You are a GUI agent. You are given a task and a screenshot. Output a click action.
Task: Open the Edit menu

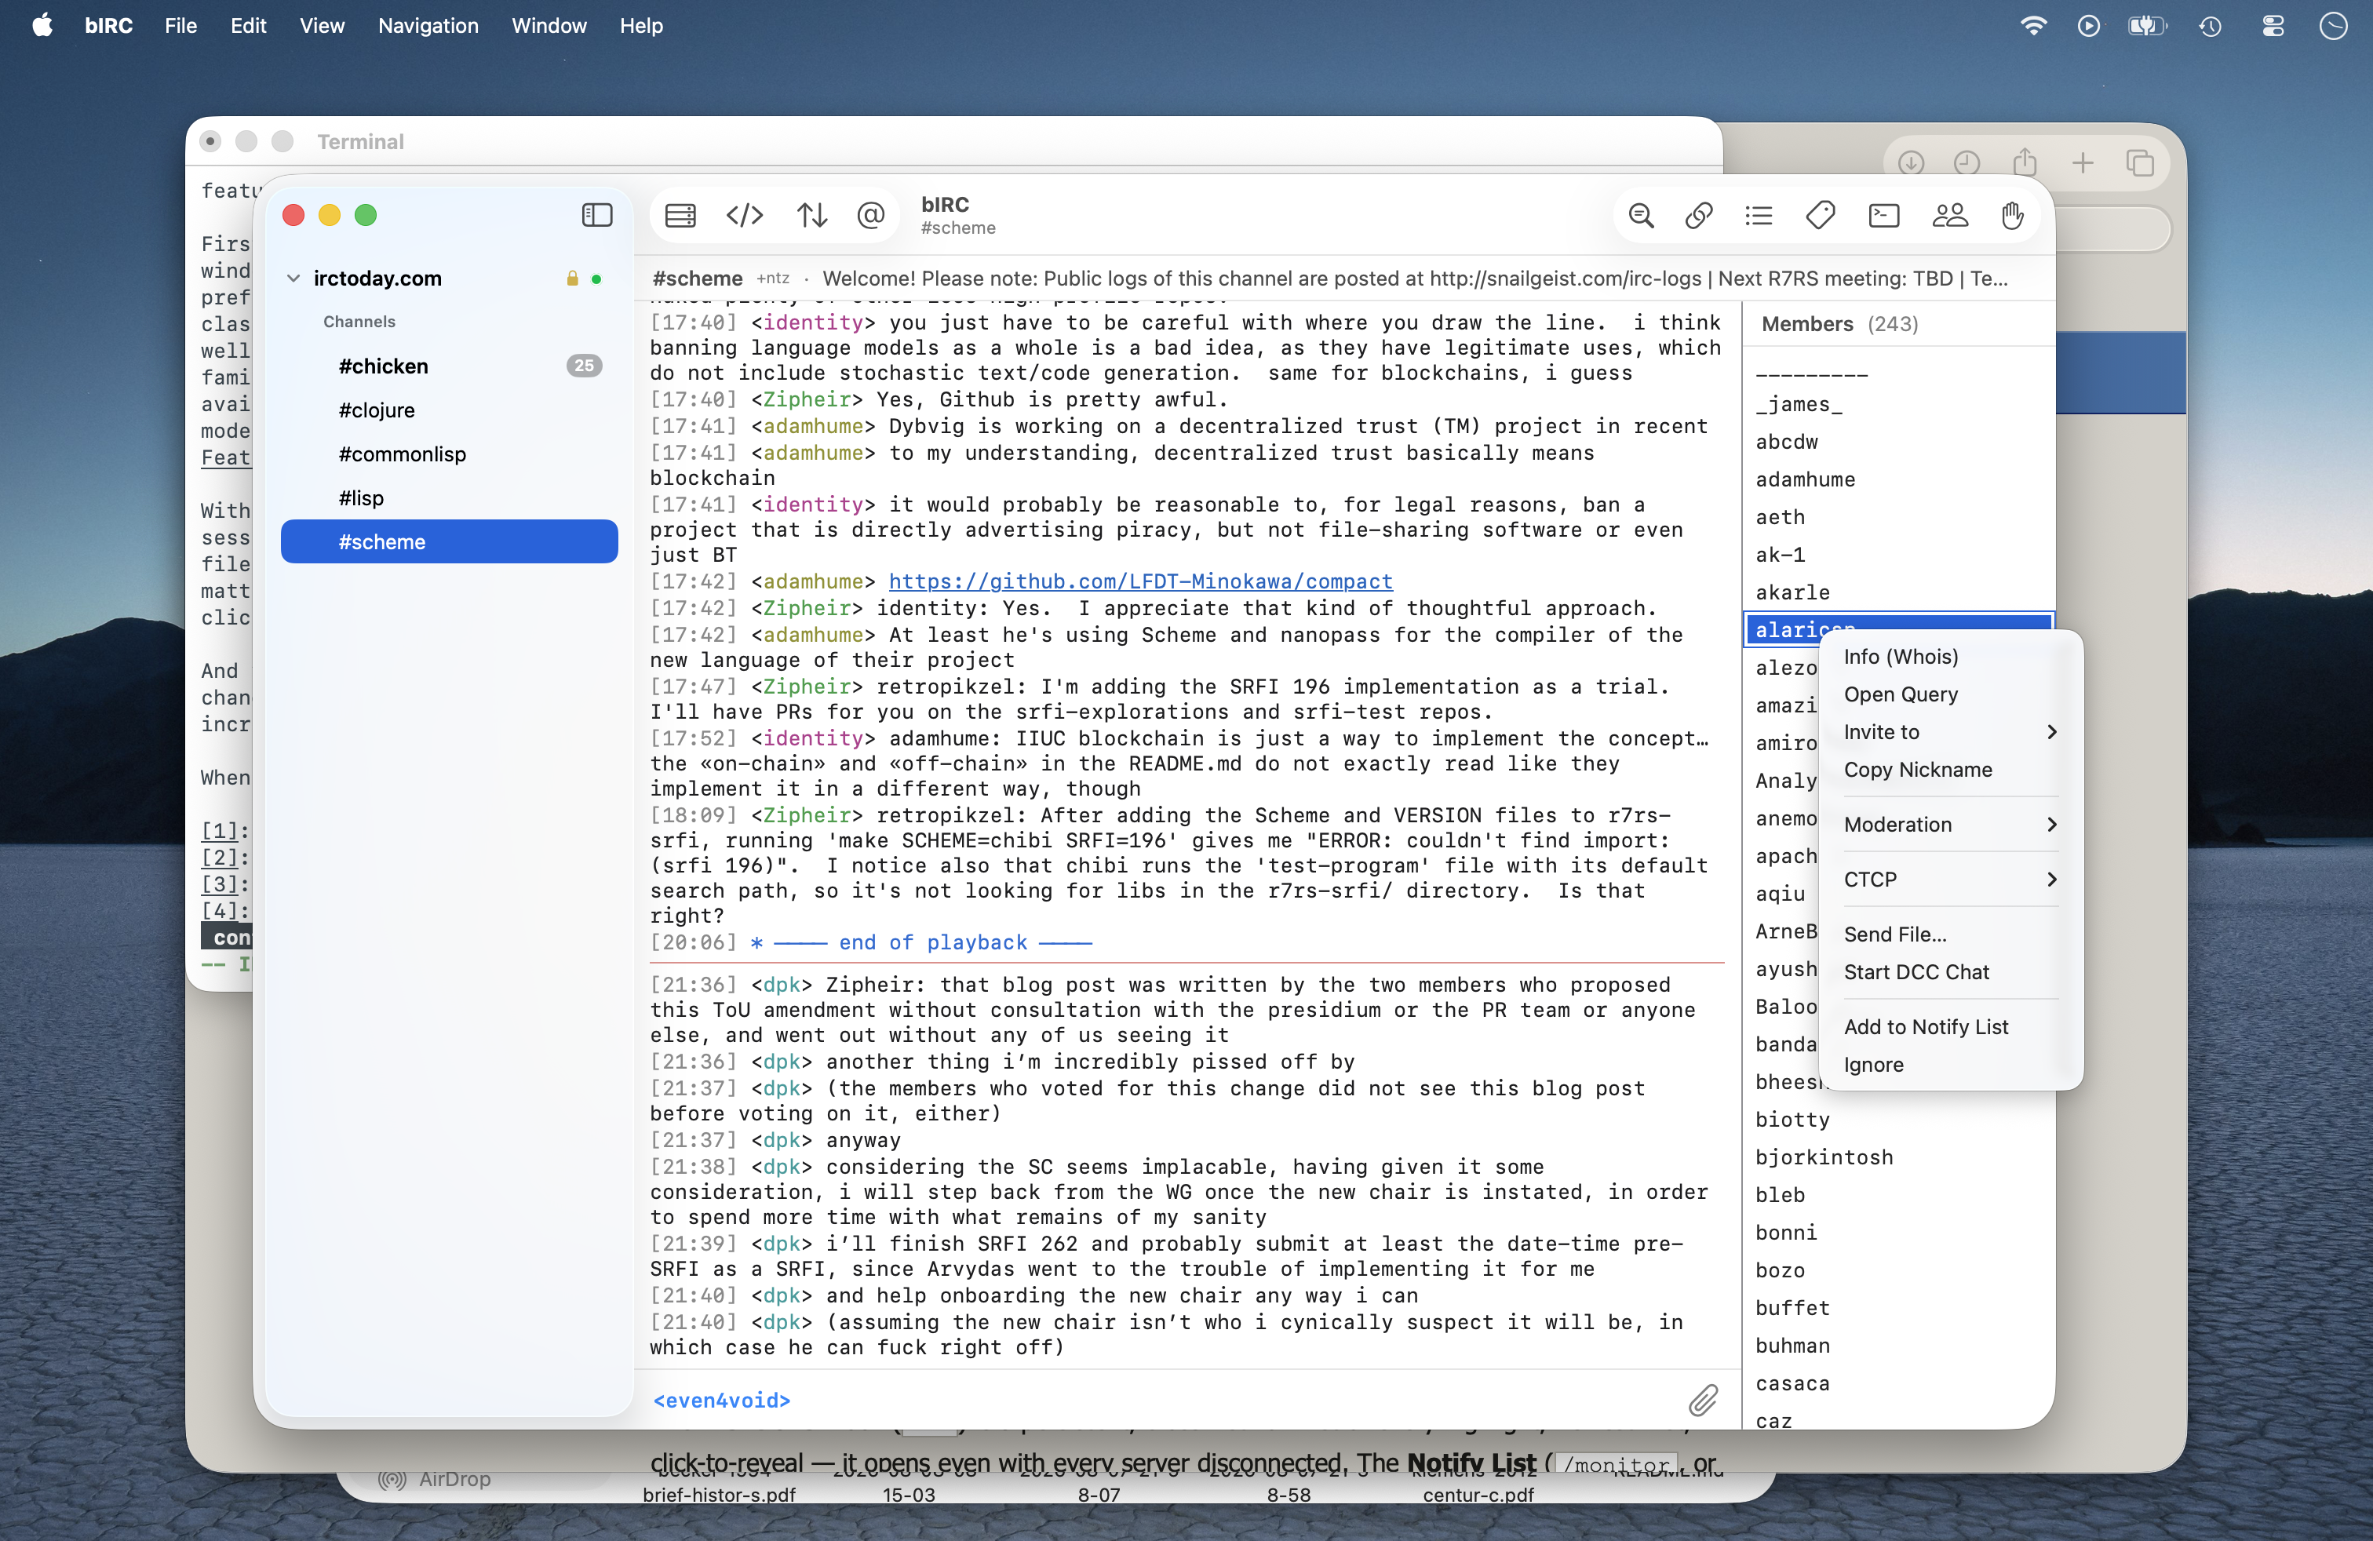click(248, 26)
